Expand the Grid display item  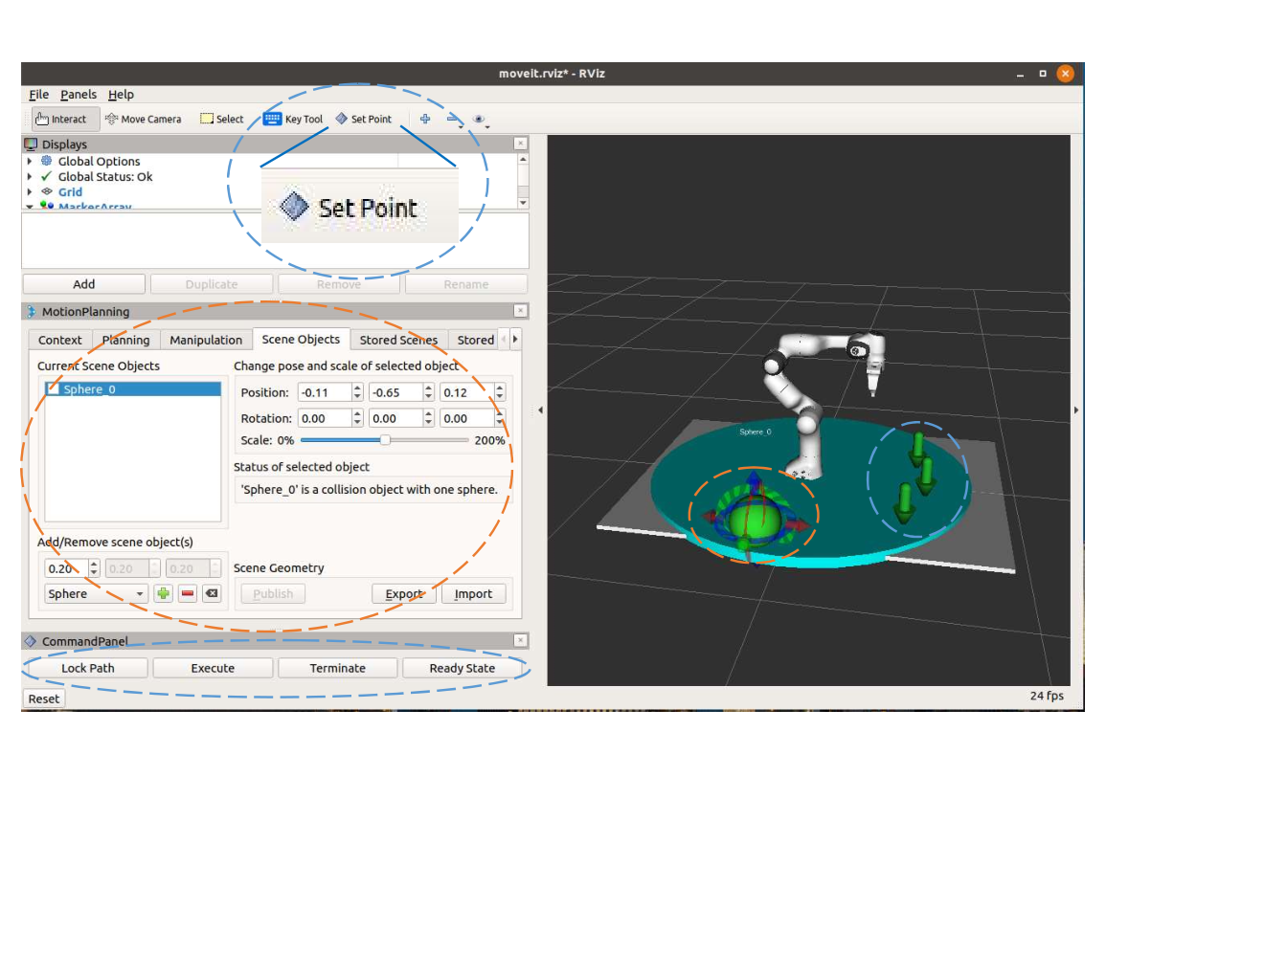click(x=30, y=192)
